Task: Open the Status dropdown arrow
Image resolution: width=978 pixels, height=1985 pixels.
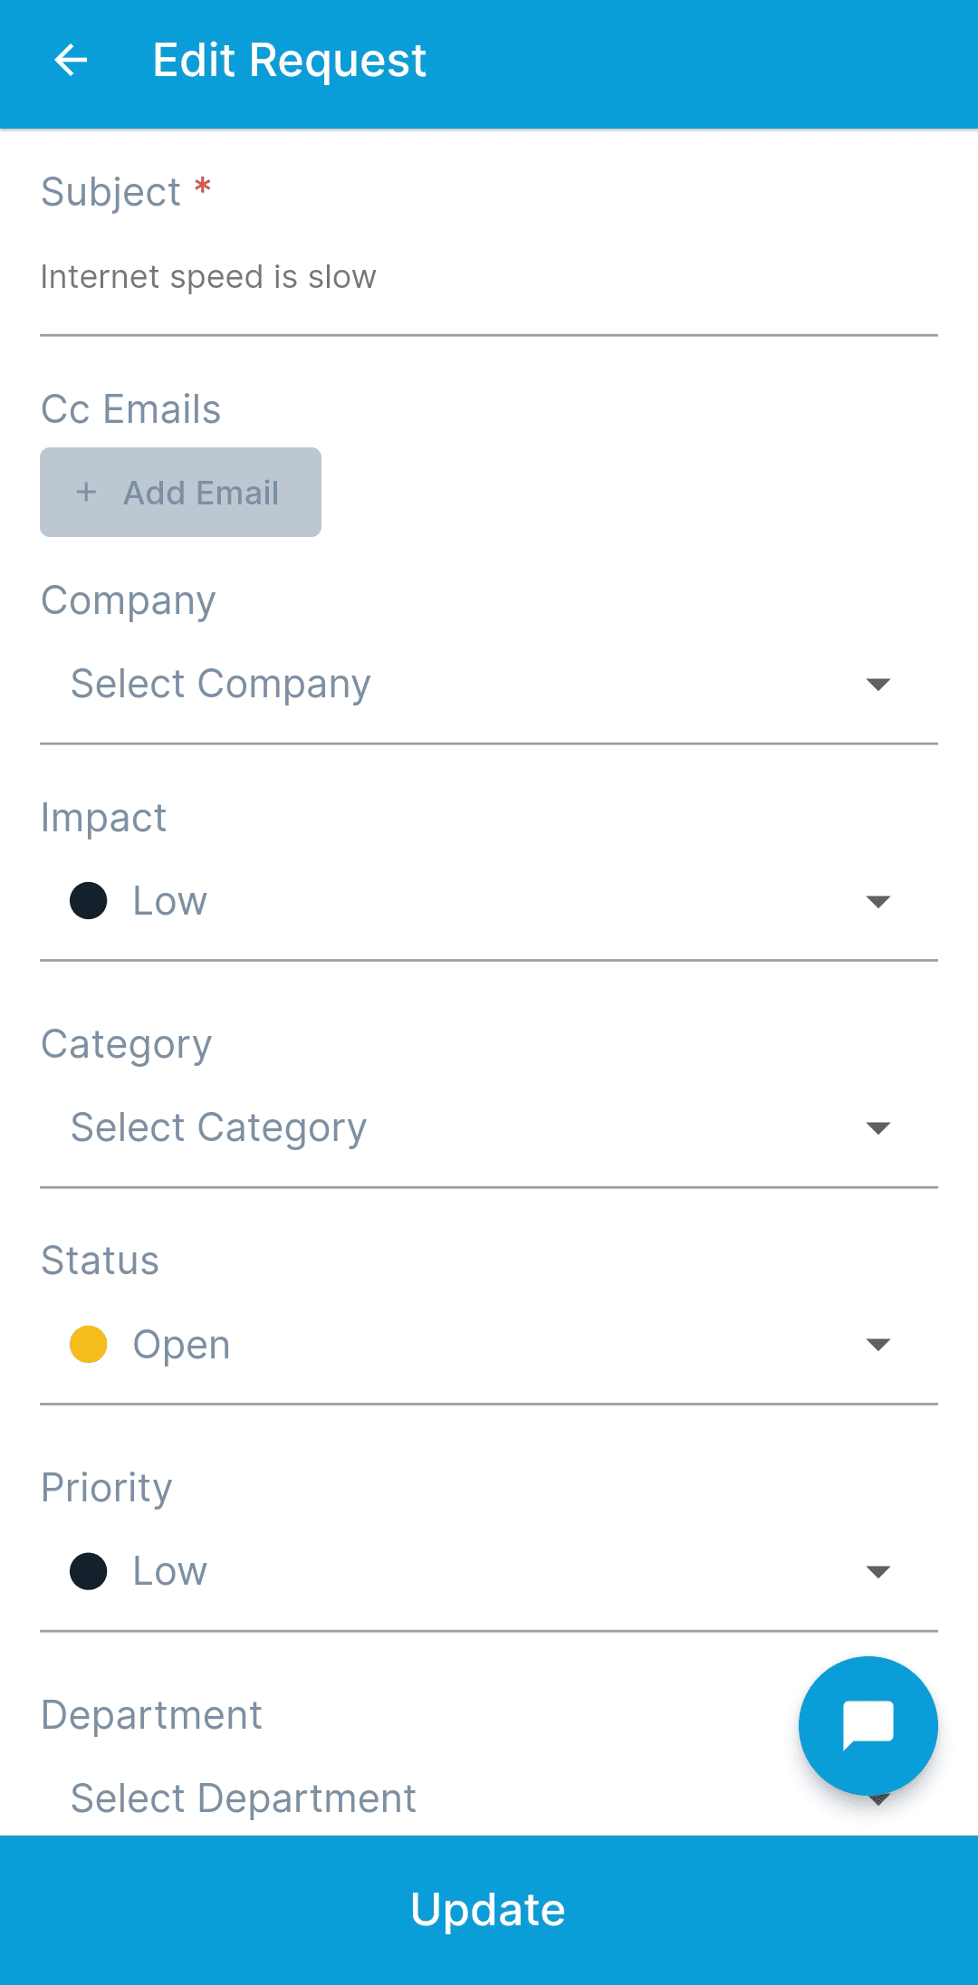Action: [x=877, y=1345]
